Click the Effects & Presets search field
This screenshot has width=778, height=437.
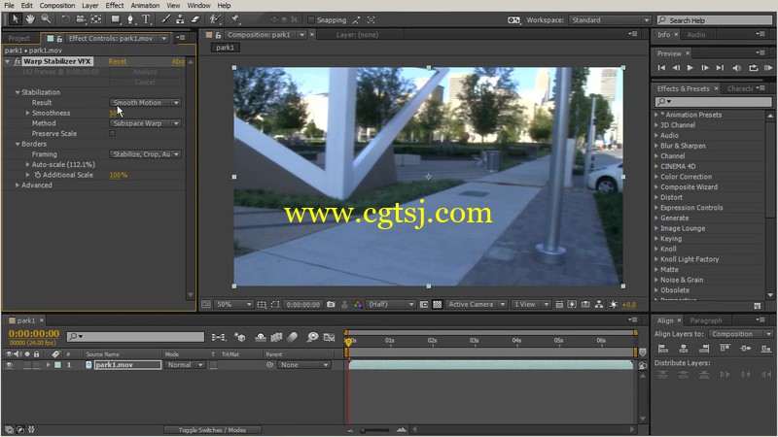(x=713, y=102)
